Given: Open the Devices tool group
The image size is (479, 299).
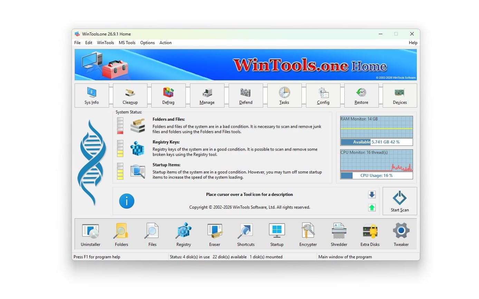Looking at the screenshot, I should (x=400, y=96).
